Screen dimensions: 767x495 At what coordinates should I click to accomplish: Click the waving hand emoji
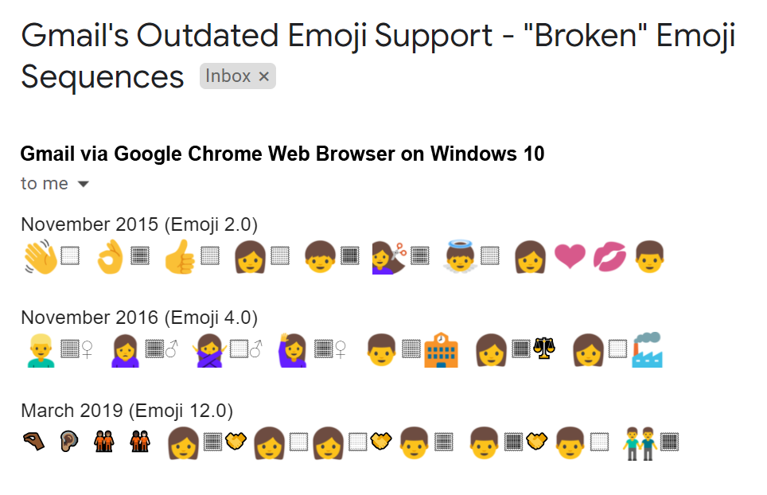(x=36, y=255)
